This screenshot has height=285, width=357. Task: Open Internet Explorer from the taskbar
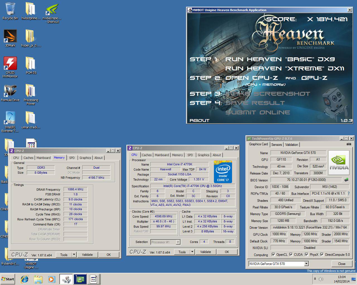click(x=25, y=279)
